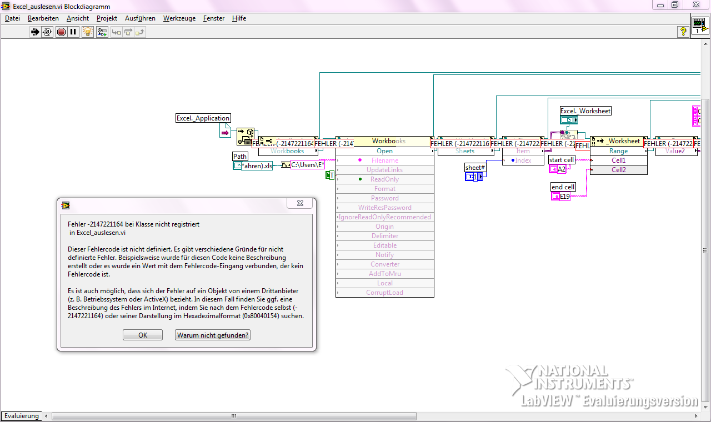Start Run Continuously mode
The image size is (711, 422).
48,32
